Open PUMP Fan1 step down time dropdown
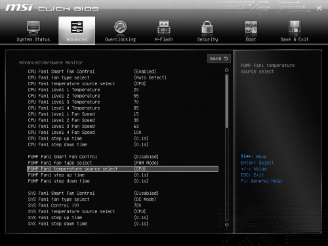Screen dimensions: 328x246 click(x=141, y=181)
